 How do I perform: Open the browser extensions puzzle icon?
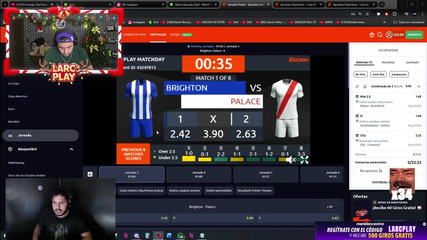395,14
